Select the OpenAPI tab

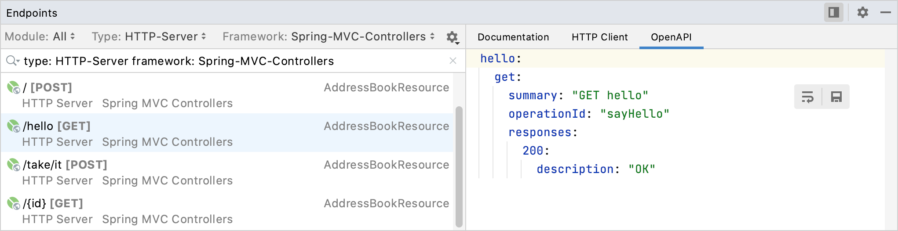pyautogui.click(x=671, y=37)
